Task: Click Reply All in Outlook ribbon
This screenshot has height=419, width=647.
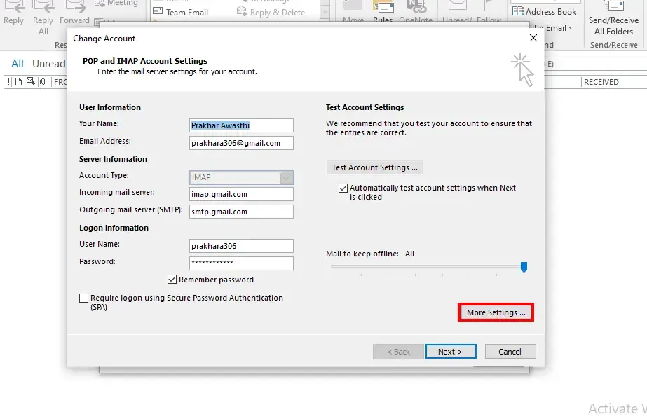Action: pos(43,18)
